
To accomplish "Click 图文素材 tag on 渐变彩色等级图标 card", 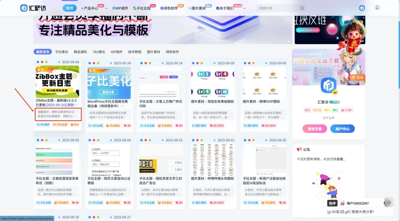I will tap(217, 126).
